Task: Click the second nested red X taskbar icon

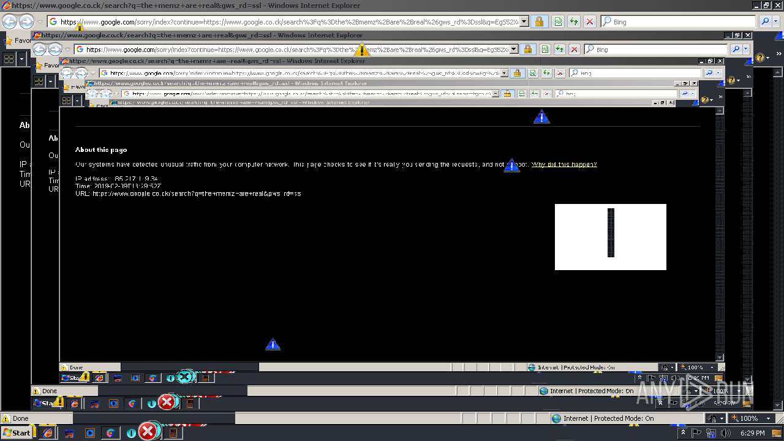Action: click(167, 402)
